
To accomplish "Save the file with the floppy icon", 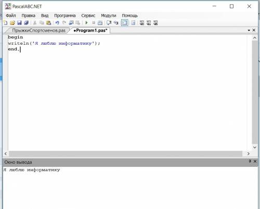I will point(19,23).
